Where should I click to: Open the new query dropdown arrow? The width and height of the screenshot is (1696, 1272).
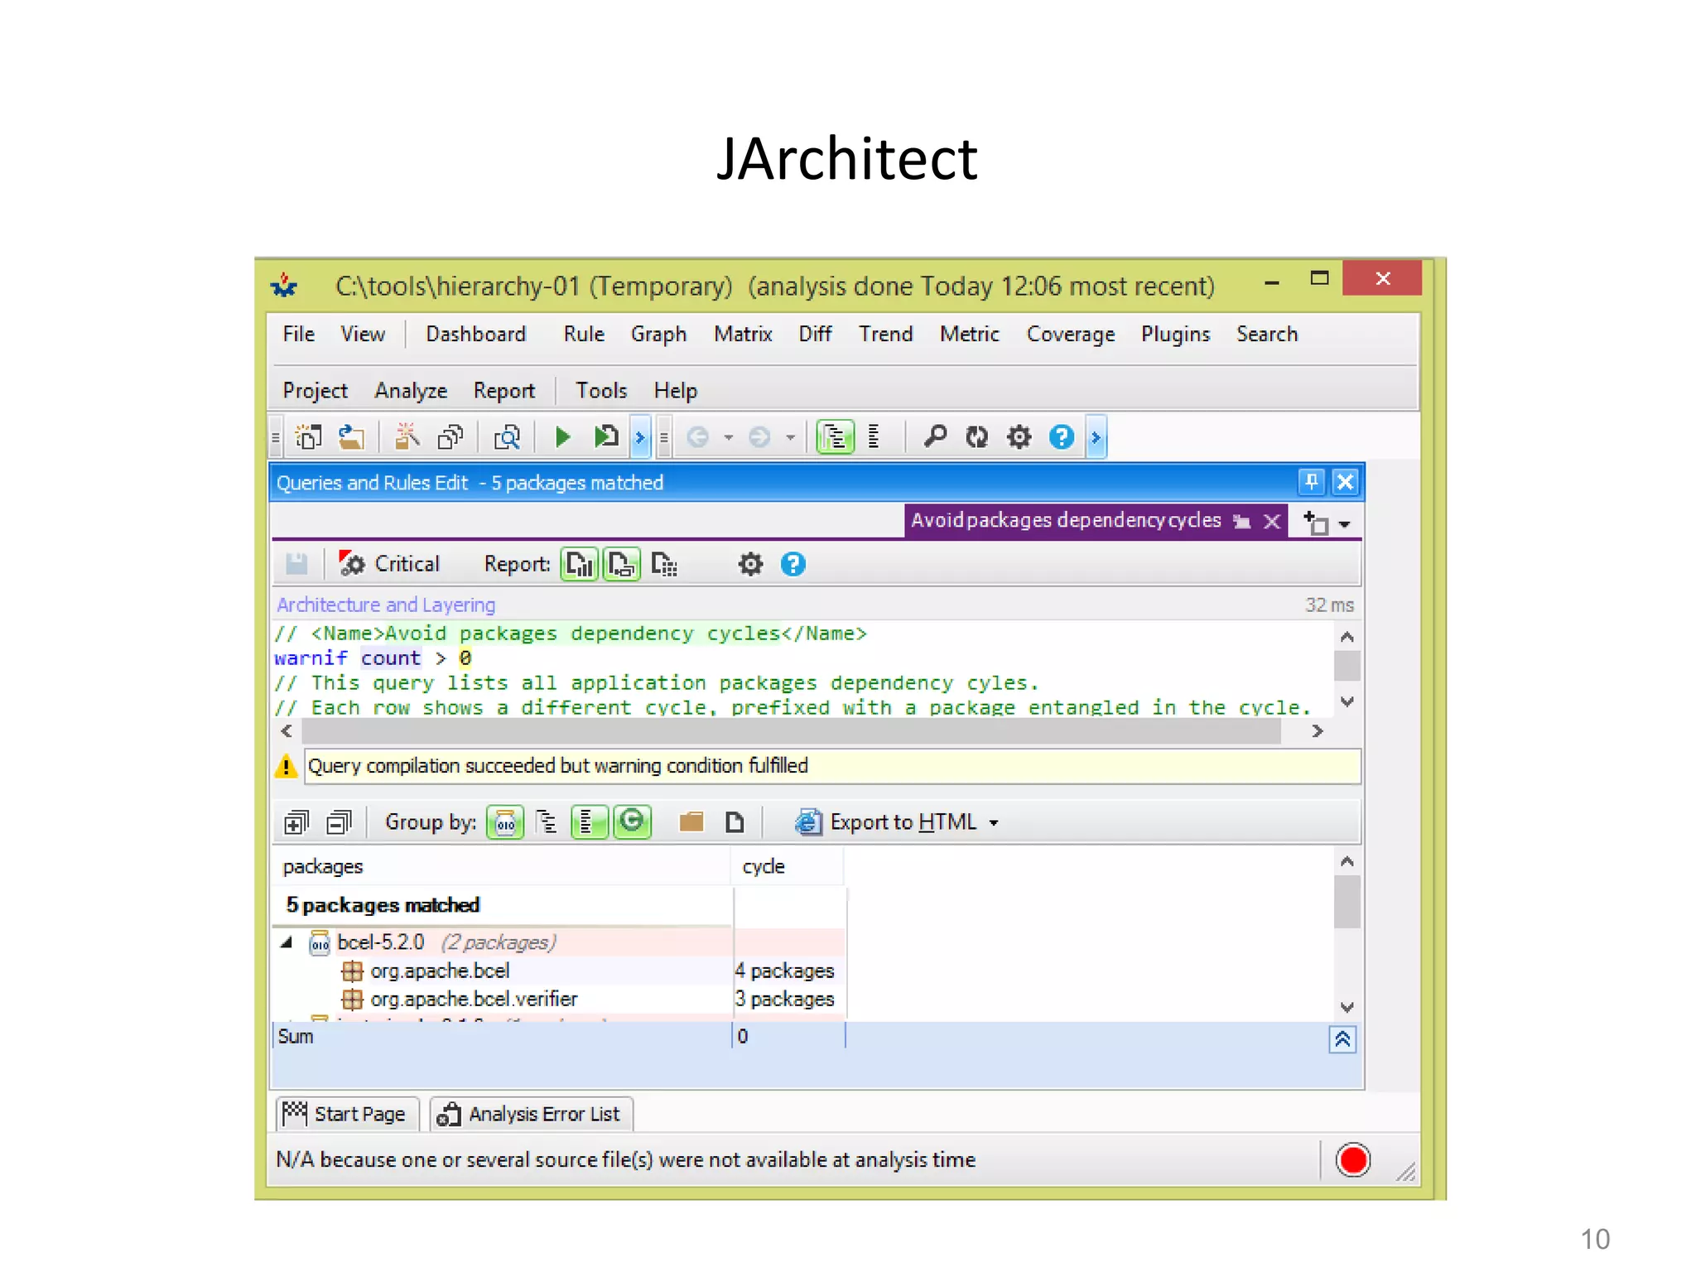coord(1344,524)
